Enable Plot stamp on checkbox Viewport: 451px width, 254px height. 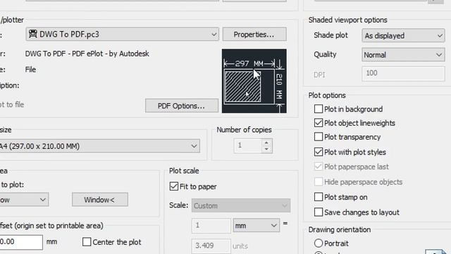pos(319,197)
